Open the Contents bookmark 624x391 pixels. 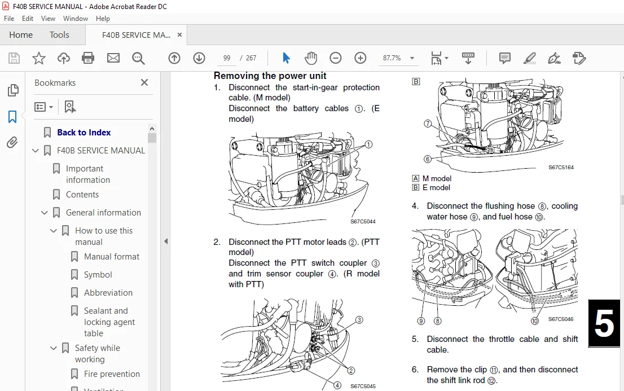pyautogui.click(x=82, y=195)
